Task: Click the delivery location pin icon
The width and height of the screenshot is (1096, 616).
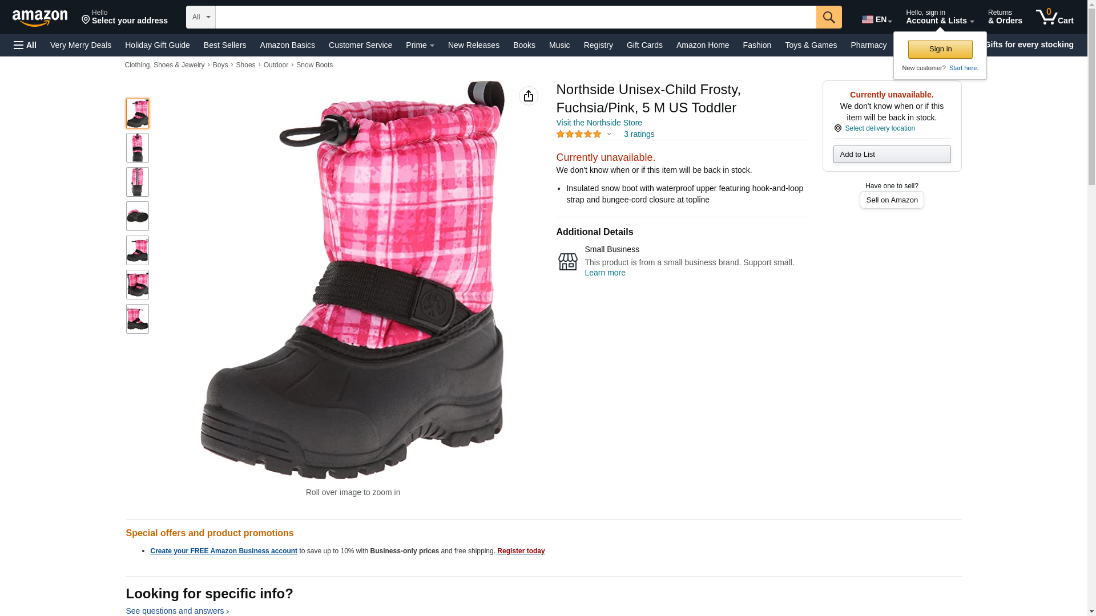Action: tap(837, 128)
